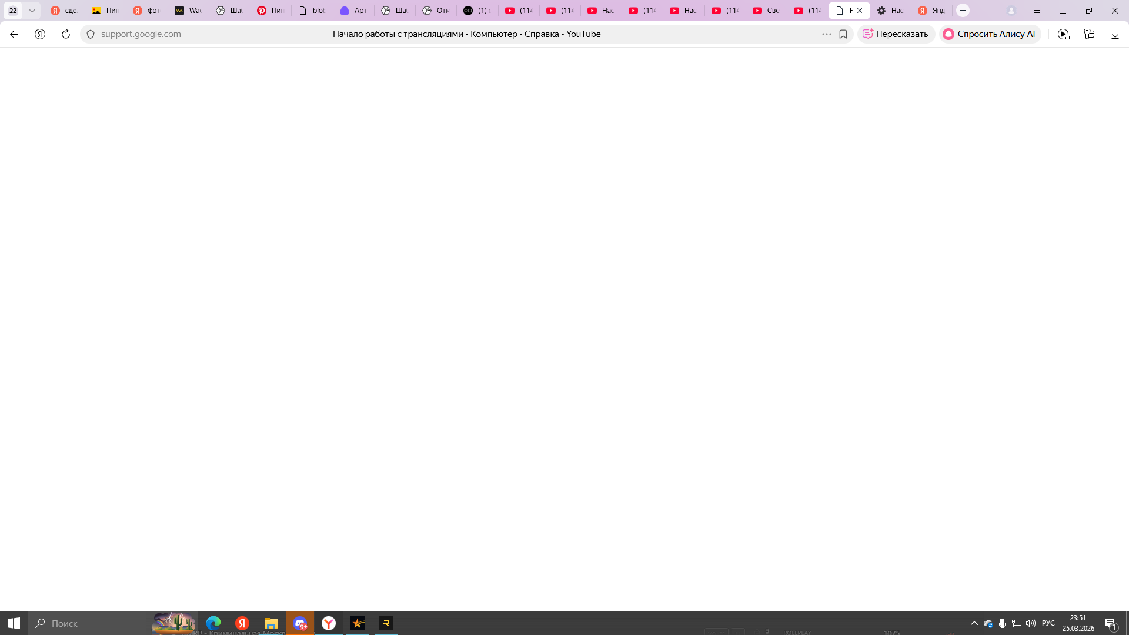
Task: Click the site protection shield icon
Action: pyautogui.click(x=91, y=34)
